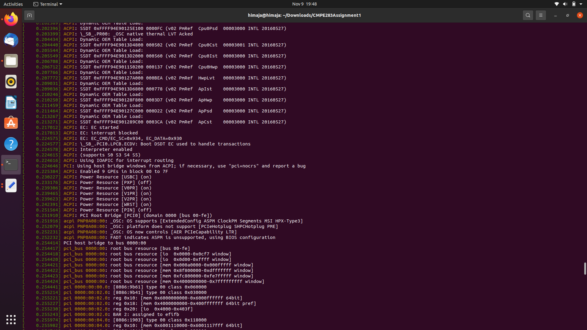Open Thunderbird mail from dock
587x330 pixels.
pos(11,40)
